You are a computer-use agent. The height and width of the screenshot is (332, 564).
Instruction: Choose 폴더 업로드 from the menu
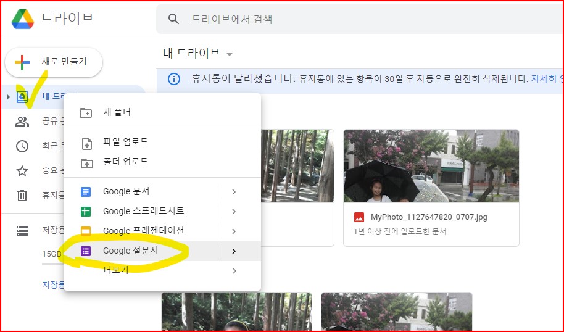click(162, 161)
